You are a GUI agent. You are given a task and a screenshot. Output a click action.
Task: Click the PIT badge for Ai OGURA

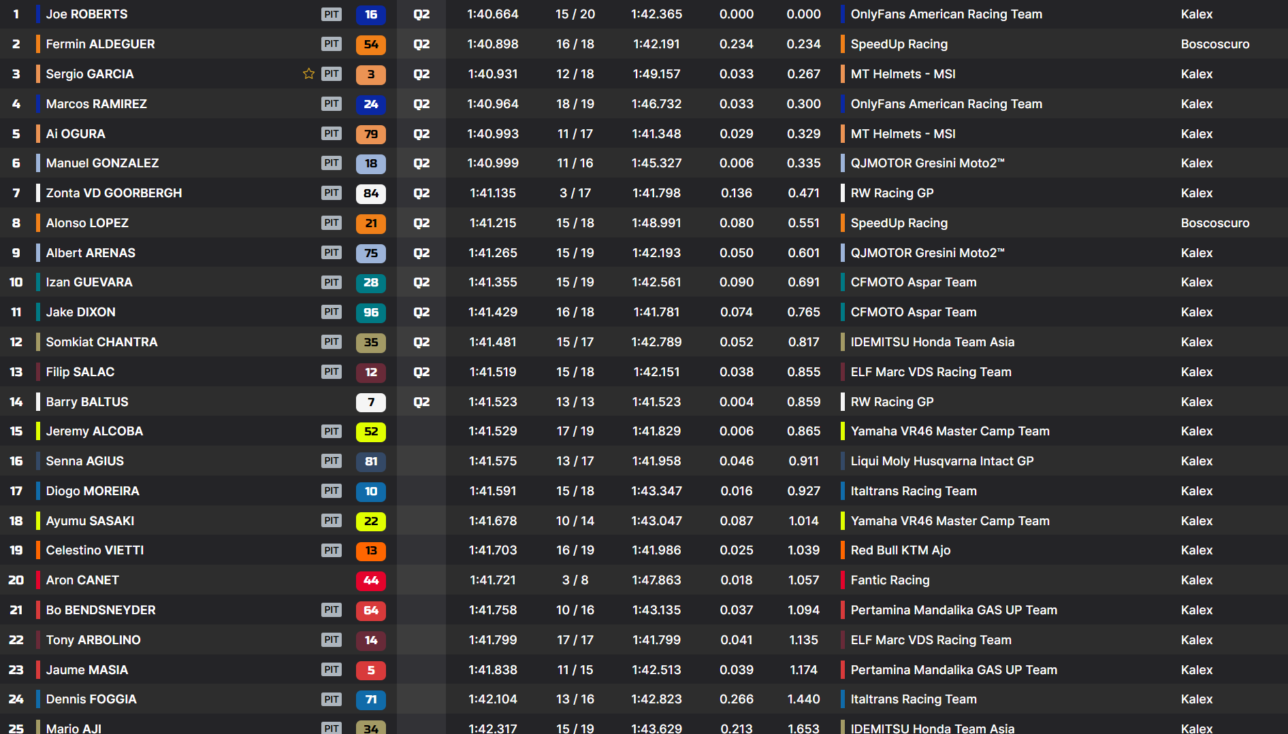[332, 134]
